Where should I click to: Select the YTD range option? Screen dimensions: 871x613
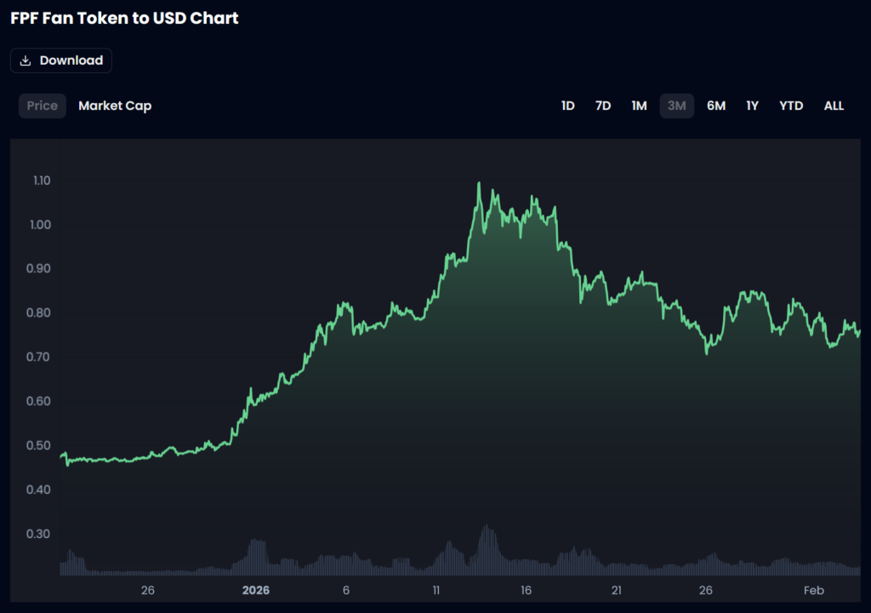point(791,106)
